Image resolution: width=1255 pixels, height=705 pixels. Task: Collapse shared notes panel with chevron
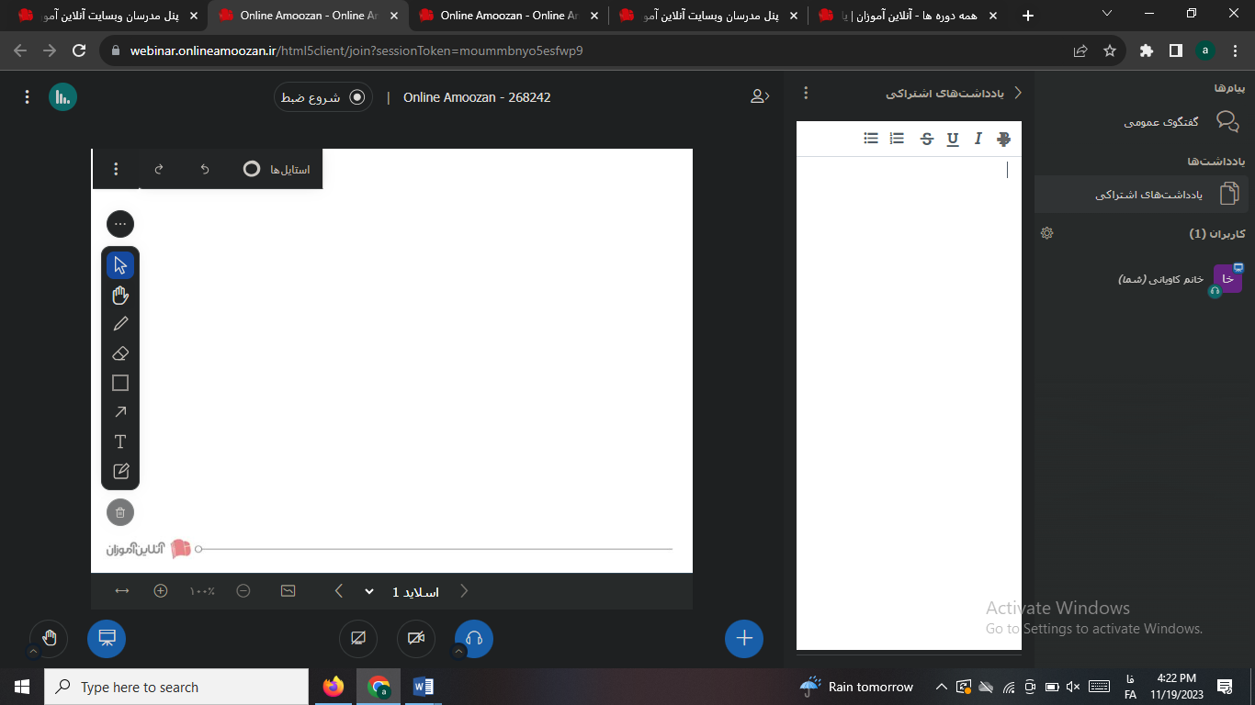tap(1017, 93)
